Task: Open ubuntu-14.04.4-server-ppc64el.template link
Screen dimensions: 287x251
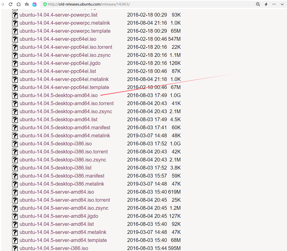Action: tap(64, 87)
